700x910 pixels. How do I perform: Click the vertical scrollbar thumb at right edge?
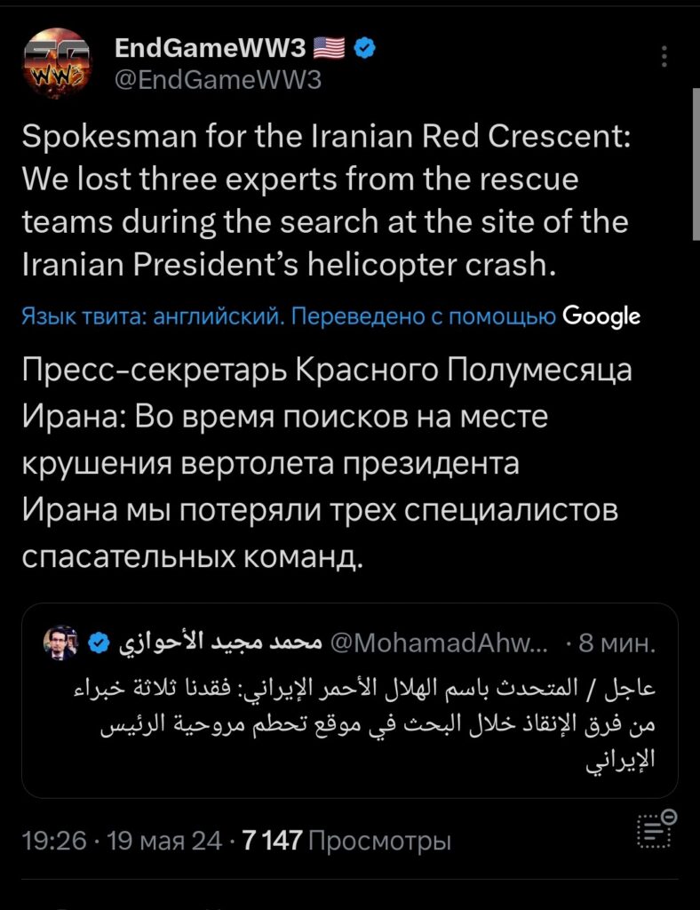pyautogui.click(x=696, y=164)
